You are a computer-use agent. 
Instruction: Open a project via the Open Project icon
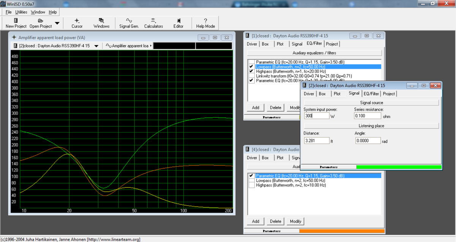click(x=40, y=23)
